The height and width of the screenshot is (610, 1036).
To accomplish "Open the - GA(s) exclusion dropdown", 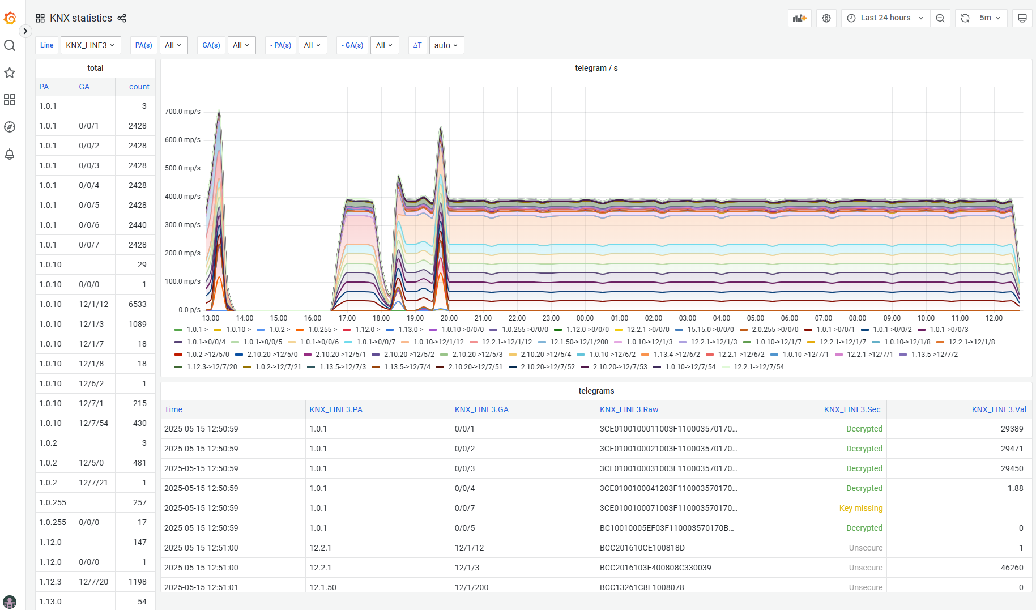I will click(x=385, y=45).
